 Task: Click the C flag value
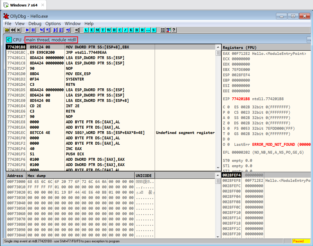coord(228,107)
